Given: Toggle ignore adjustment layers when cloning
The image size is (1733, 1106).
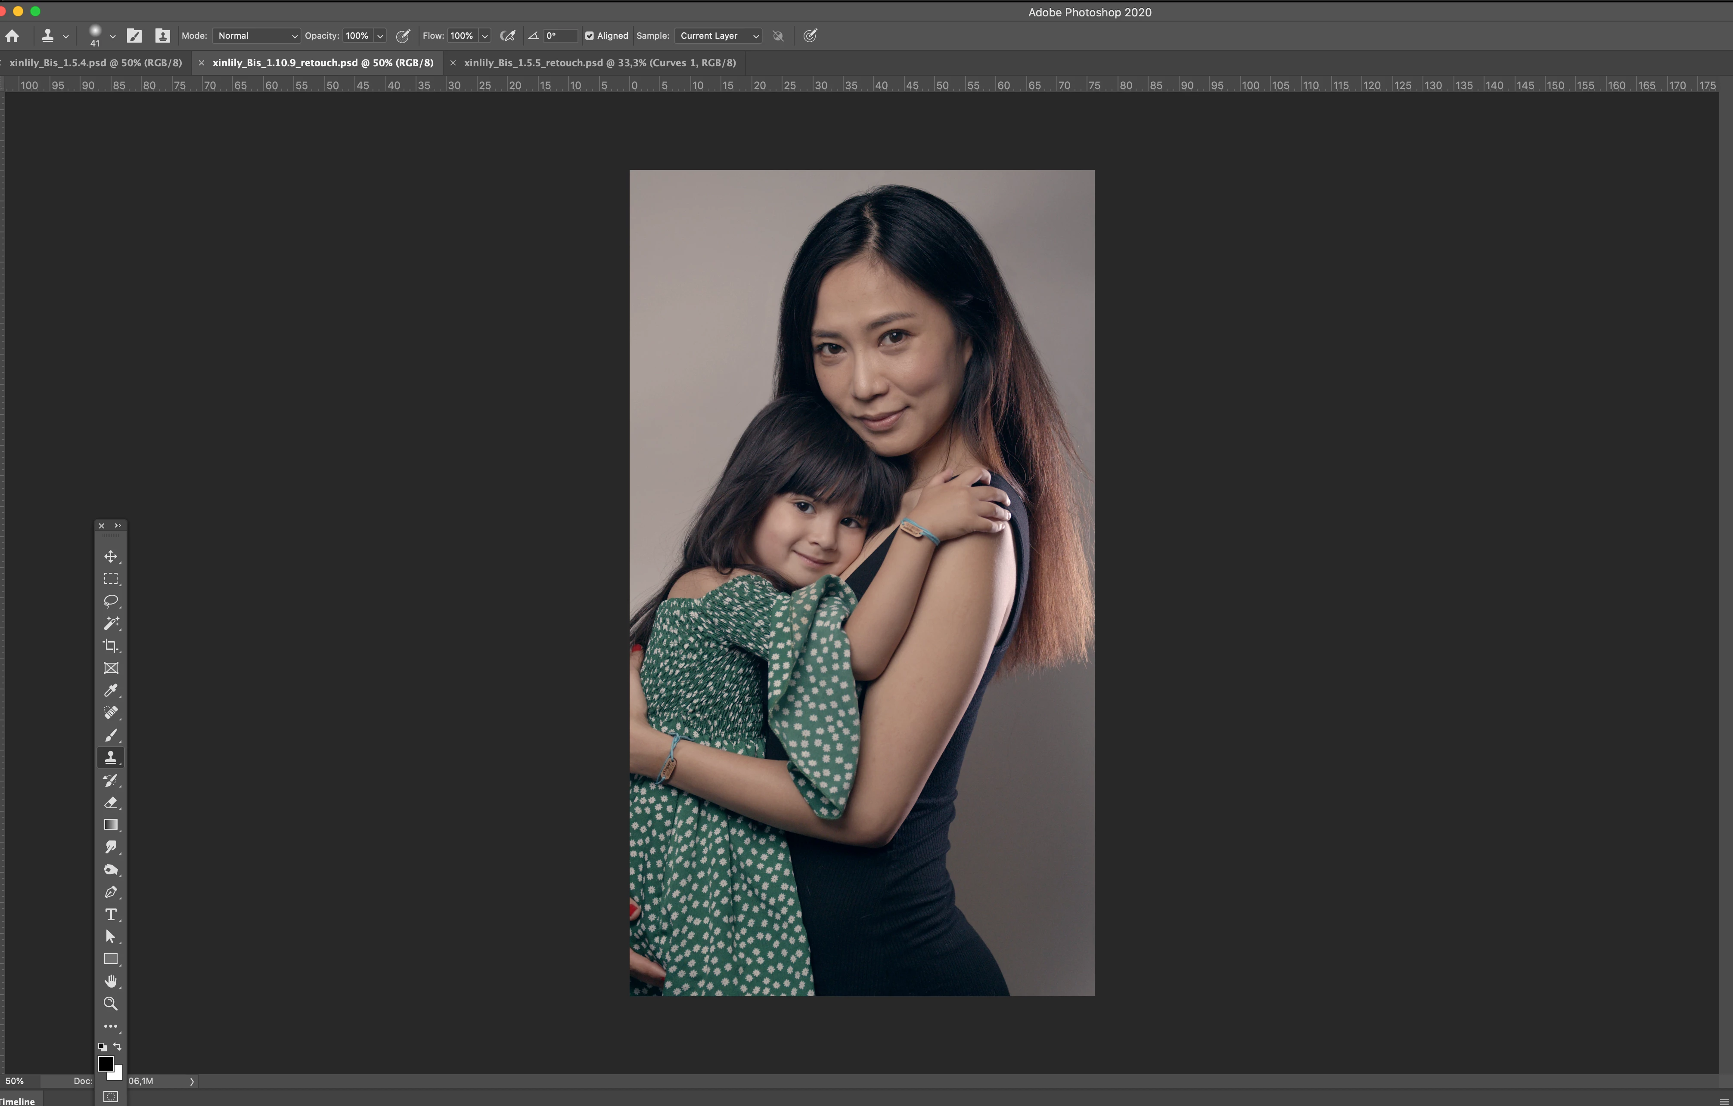Looking at the screenshot, I should pos(778,36).
